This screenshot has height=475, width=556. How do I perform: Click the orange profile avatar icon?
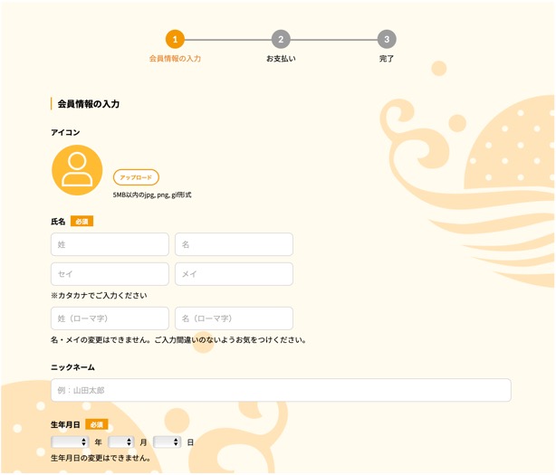click(x=77, y=170)
